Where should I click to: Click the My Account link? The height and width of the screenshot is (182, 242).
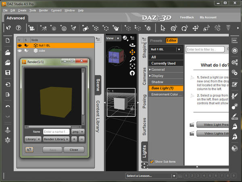(x=208, y=17)
